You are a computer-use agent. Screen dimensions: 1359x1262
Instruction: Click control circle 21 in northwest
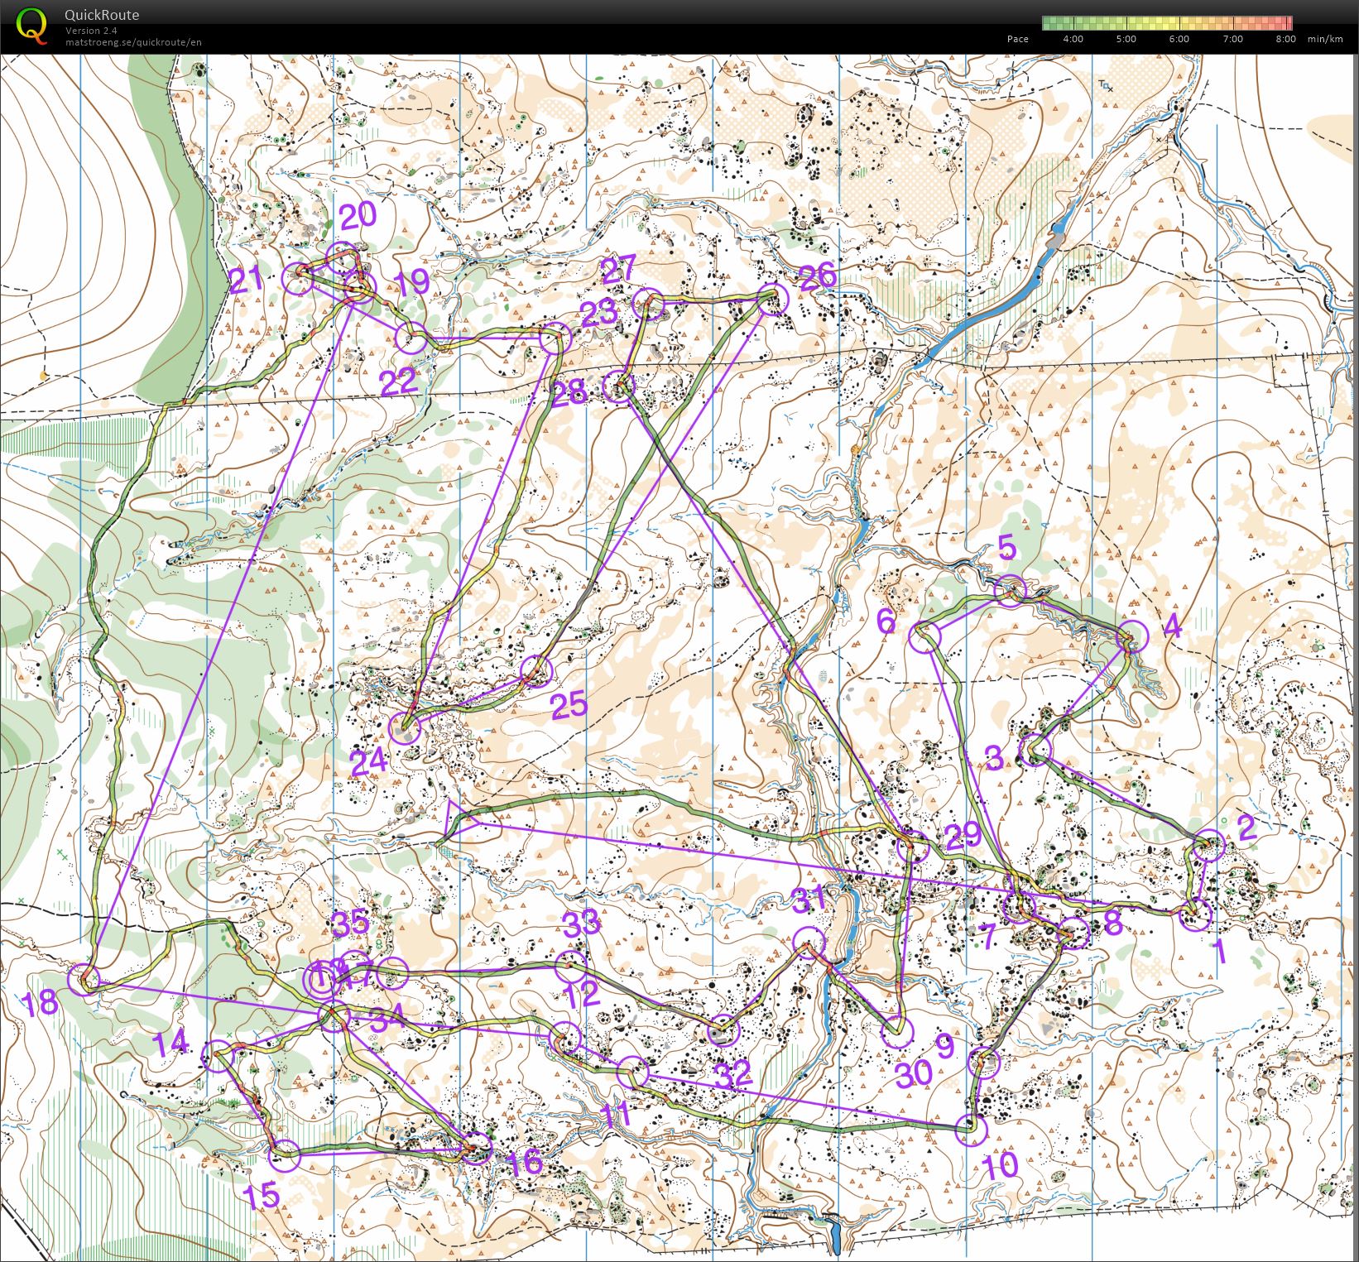(x=298, y=280)
